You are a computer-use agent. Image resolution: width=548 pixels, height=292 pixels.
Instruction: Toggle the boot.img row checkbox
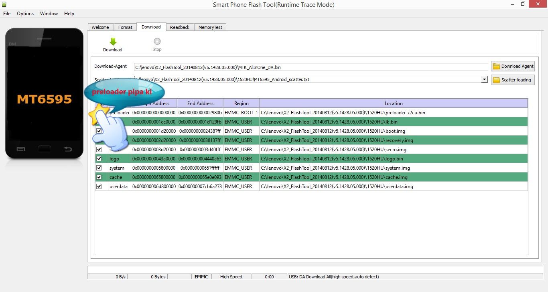pos(99,131)
